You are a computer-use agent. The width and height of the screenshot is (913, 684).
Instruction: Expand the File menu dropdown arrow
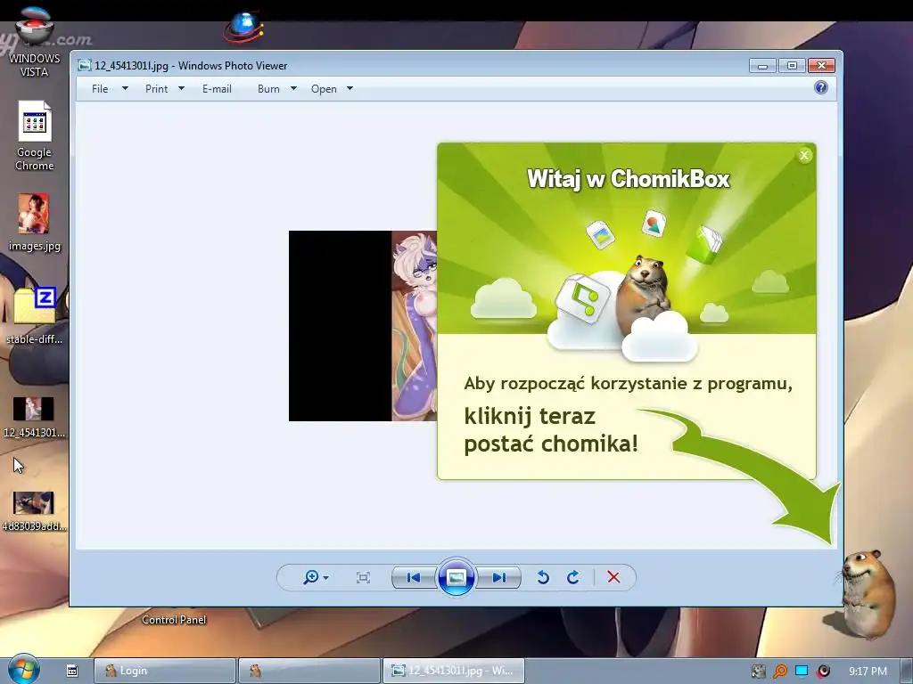point(125,88)
